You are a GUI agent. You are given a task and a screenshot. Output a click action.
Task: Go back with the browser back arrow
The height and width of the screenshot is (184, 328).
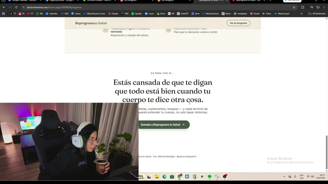click(x=4, y=7)
